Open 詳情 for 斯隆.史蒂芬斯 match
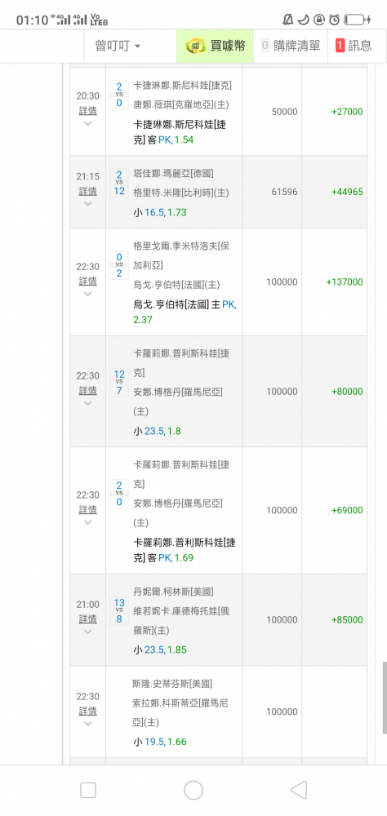This screenshot has height=816, width=387. point(87,711)
